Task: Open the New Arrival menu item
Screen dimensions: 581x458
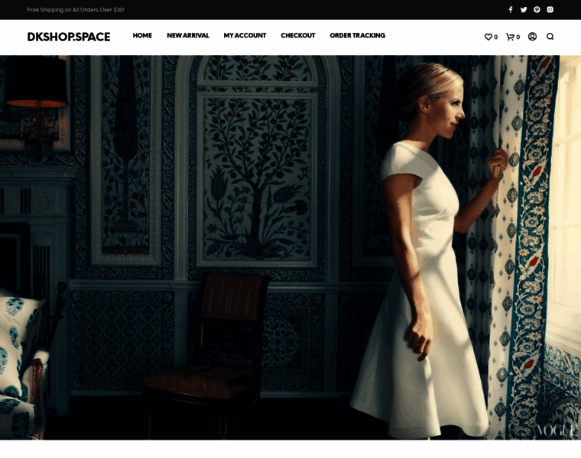Action: click(188, 36)
